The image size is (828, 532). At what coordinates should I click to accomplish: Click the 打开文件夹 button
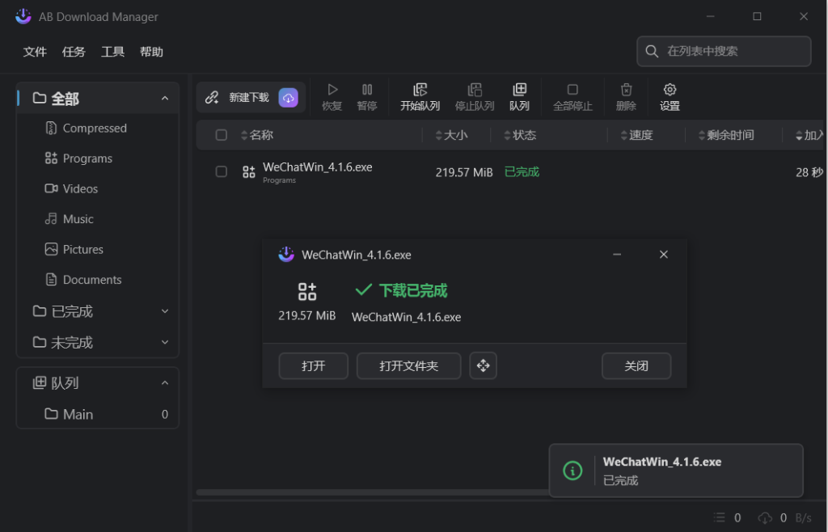pos(408,366)
